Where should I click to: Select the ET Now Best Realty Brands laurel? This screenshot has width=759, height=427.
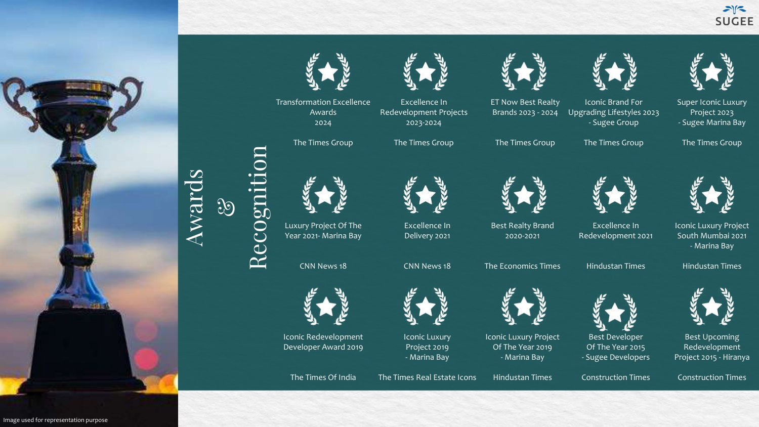524,72
